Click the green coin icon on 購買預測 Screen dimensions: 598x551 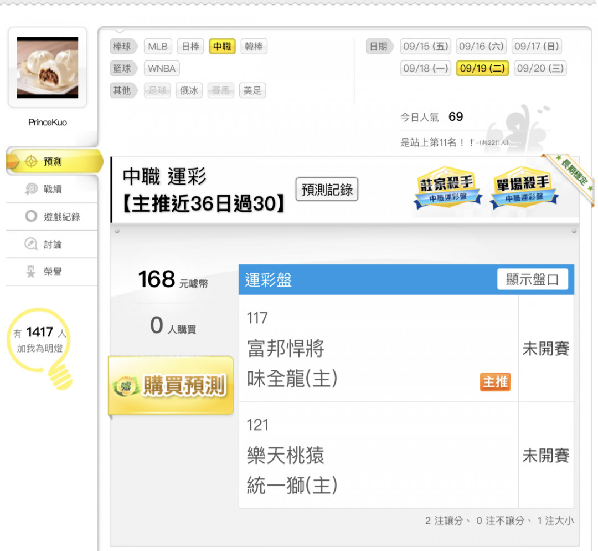[126, 386]
